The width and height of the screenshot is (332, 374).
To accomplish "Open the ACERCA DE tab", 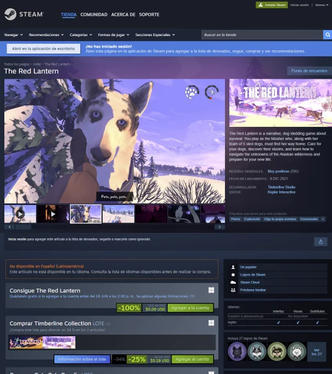I will click(123, 14).
